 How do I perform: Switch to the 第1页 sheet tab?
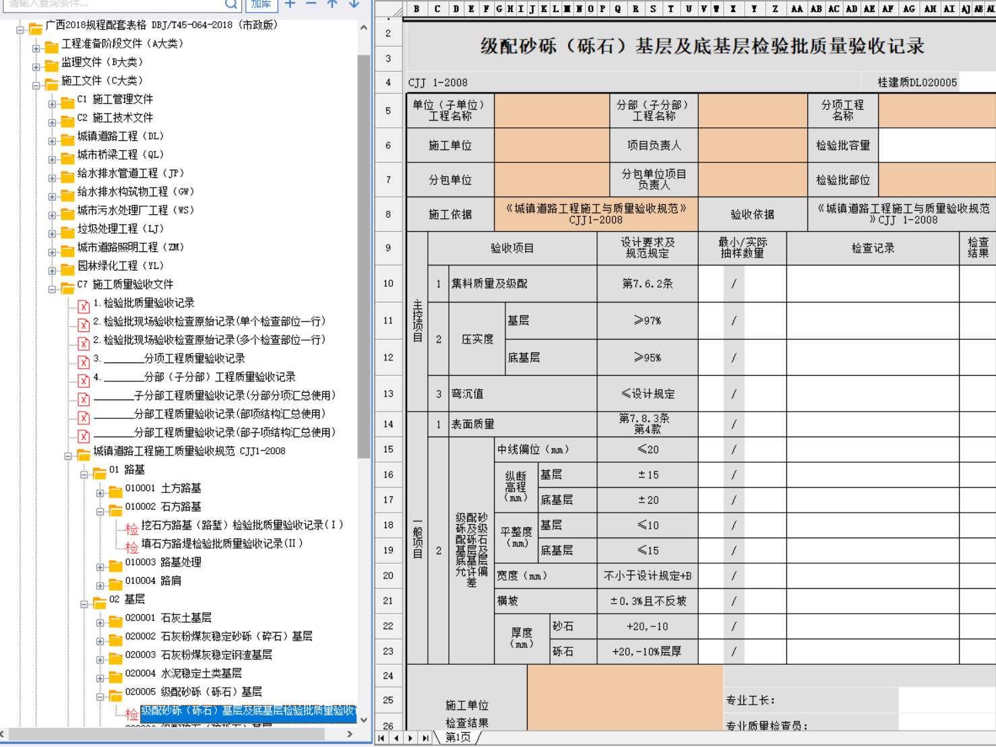tap(458, 738)
